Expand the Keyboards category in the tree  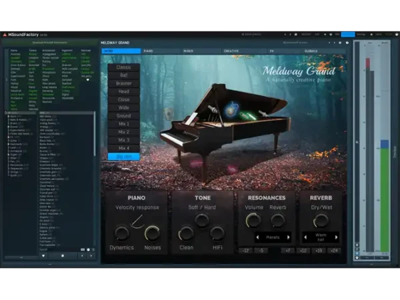(9, 144)
